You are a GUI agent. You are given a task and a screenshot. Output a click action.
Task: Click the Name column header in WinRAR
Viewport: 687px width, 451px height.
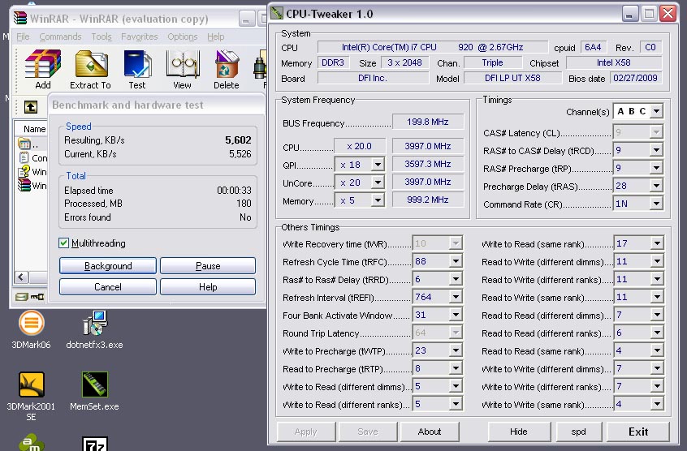pos(32,129)
